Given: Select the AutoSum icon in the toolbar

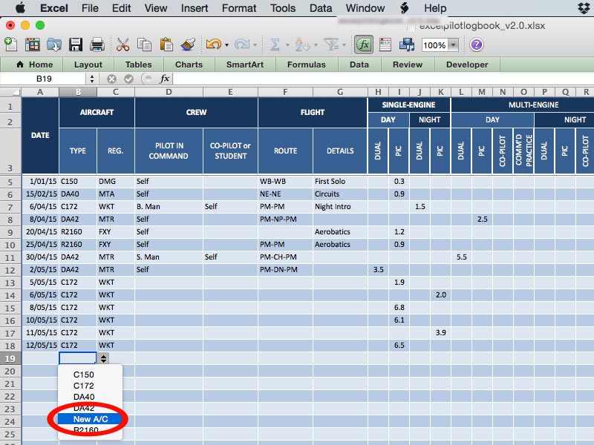Looking at the screenshot, I should click(x=274, y=46).
